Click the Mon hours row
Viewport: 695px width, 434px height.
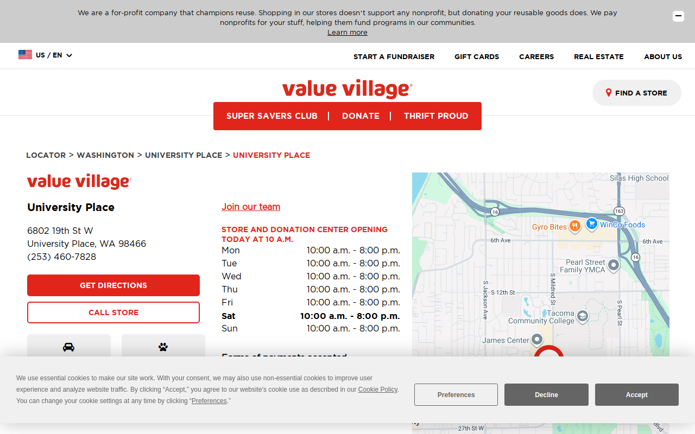pyautogui.click(x=311, y=250)
